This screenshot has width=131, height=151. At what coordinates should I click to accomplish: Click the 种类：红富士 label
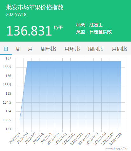pyautogui.click(x=89, y=25)
